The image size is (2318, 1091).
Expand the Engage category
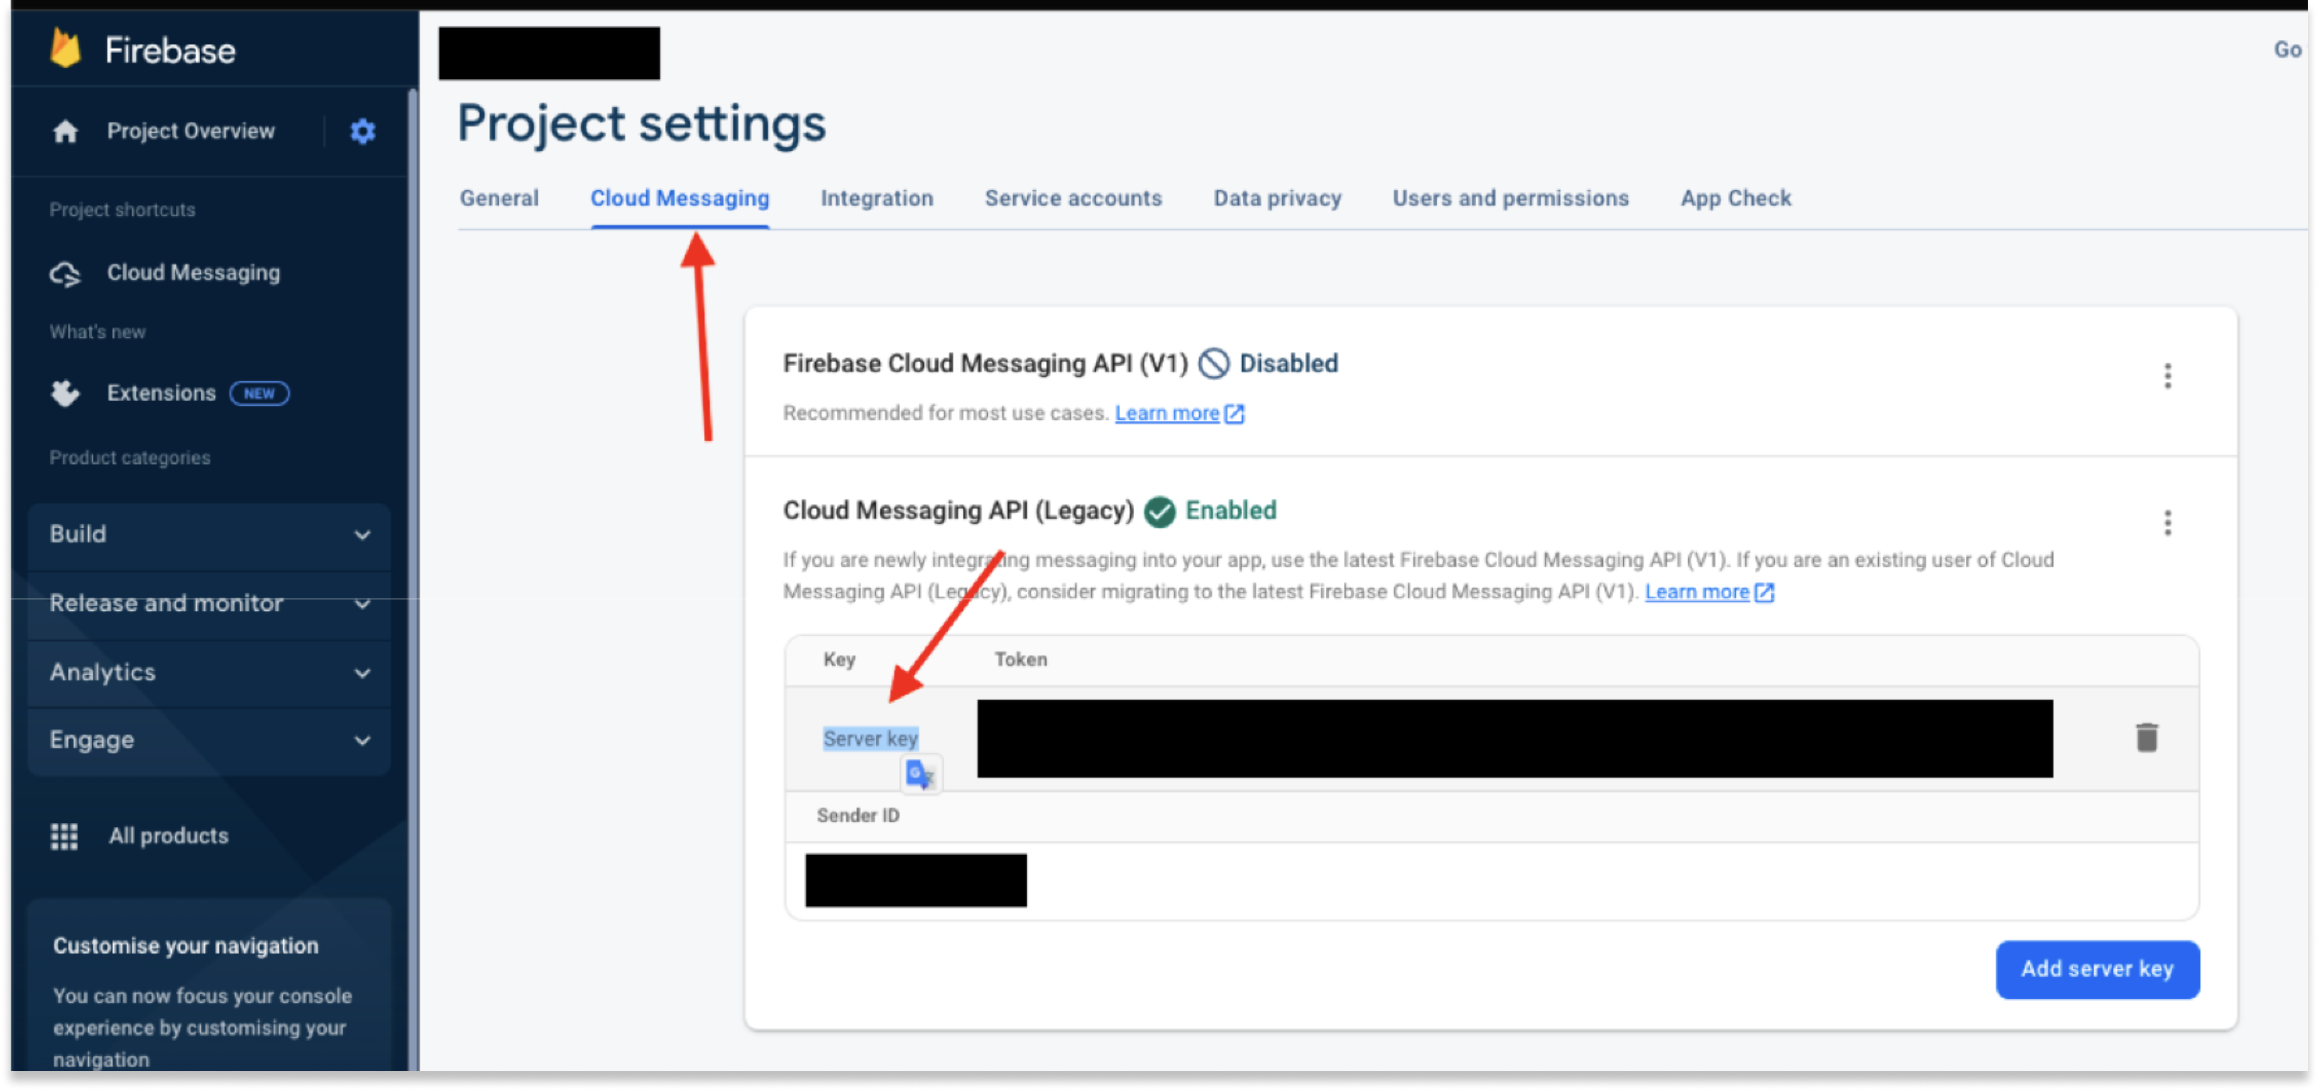click(x=209, y=741)
